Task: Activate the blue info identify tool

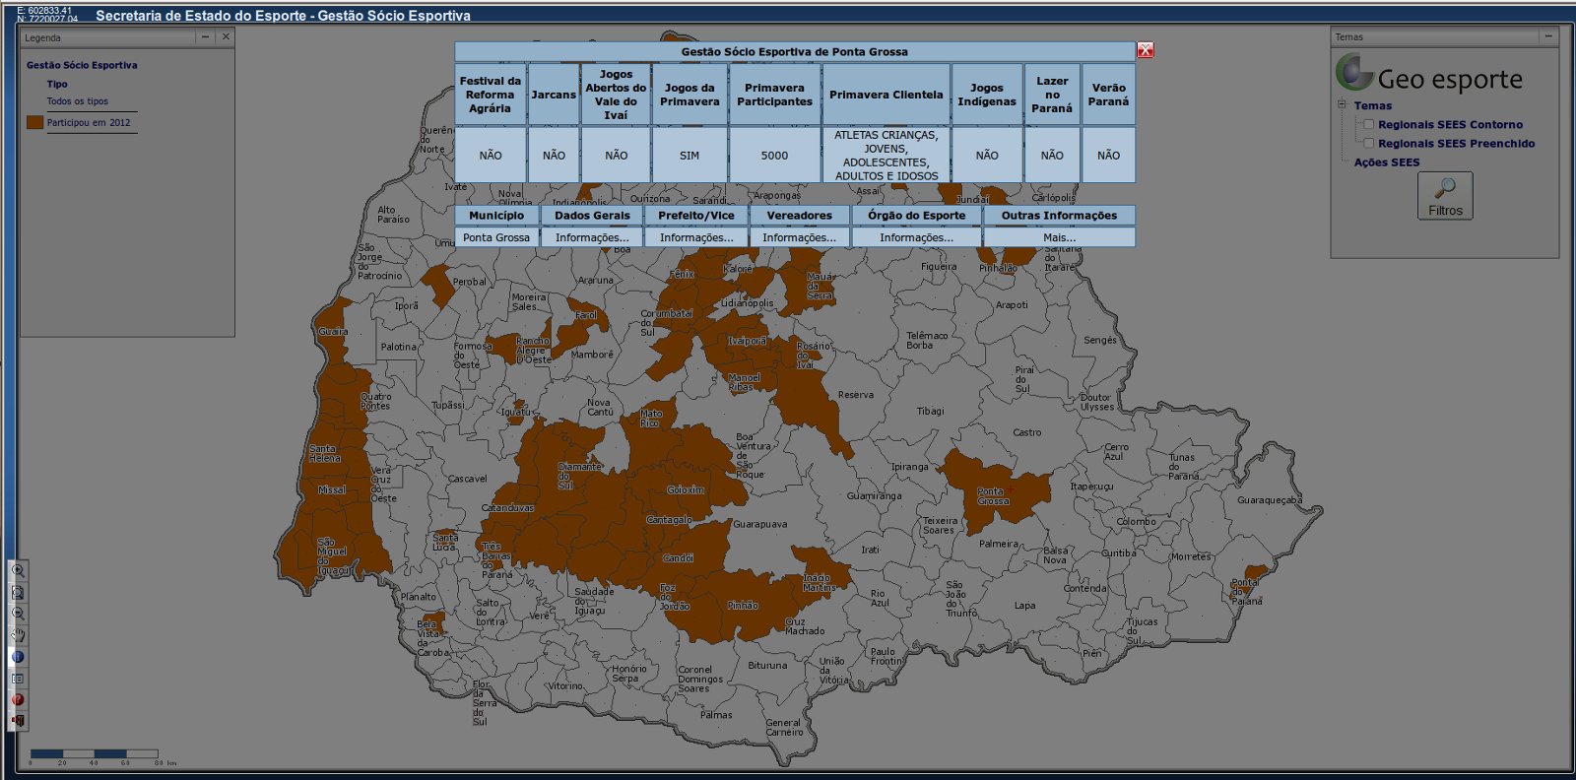Action: click(18, 657)
